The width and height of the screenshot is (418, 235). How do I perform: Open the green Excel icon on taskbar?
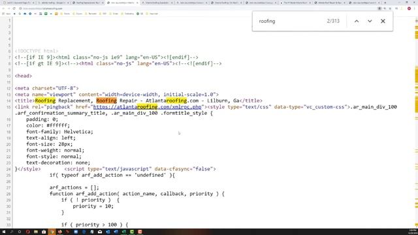pyautogui.click(x=123, y=232)
